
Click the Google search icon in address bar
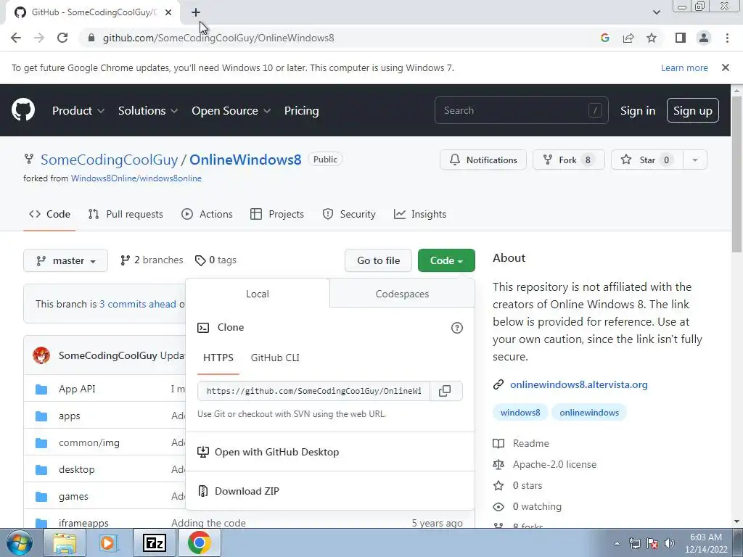[604, 38]
